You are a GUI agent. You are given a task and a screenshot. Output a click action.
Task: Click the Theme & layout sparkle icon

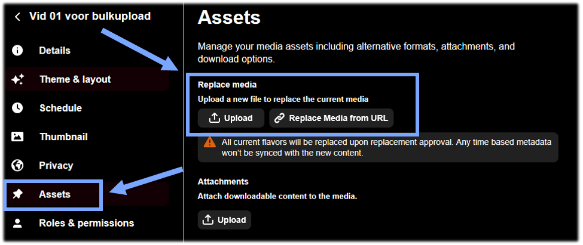click(x=17, y=79)
